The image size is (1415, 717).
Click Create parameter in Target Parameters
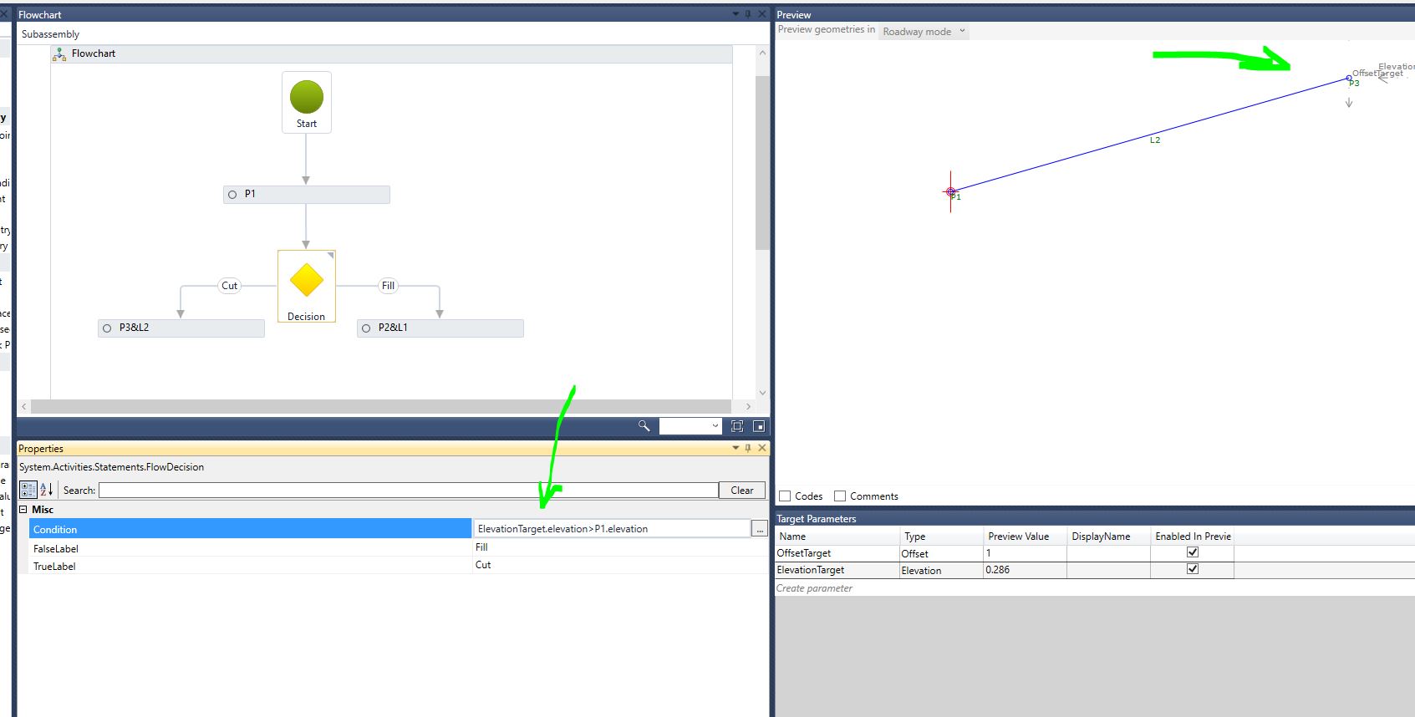tap(814, 588)
